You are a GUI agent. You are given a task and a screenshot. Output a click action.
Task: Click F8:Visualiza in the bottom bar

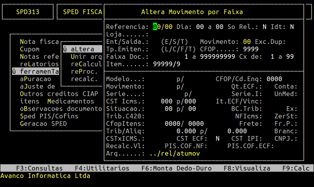coord(247,168)
